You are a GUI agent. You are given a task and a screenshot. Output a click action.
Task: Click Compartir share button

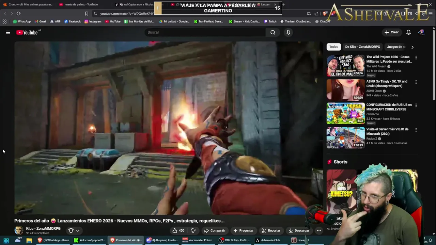click(x=214, y=230)
